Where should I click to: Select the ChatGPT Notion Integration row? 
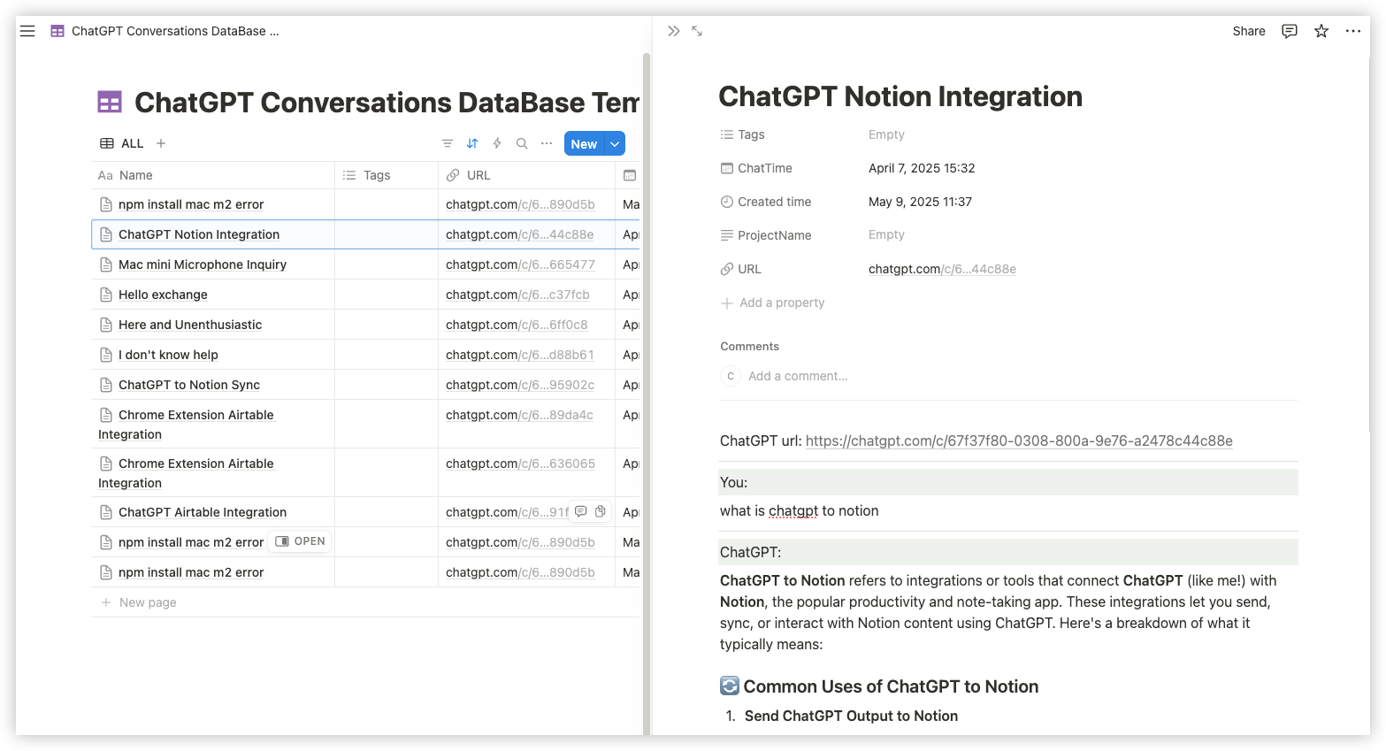pos(199,234)
